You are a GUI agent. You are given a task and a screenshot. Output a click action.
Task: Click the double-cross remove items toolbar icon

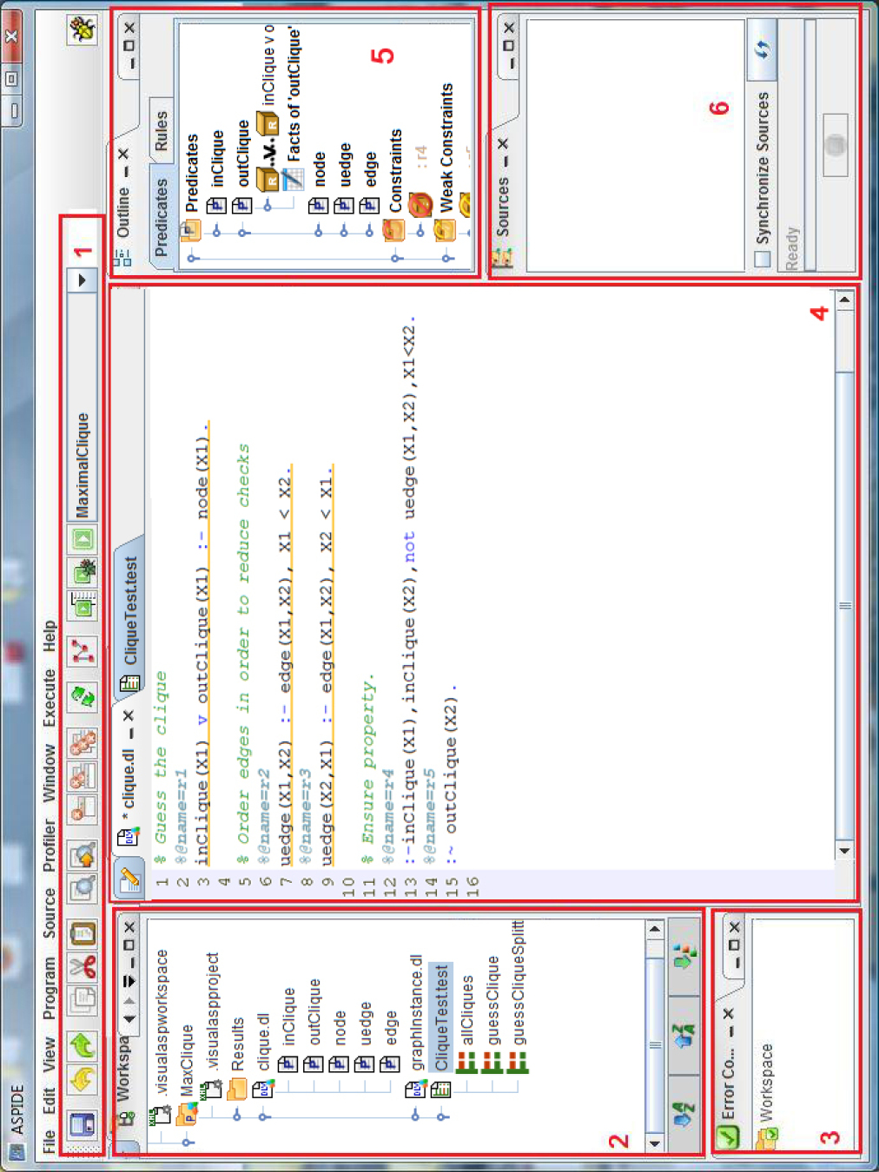pyautogui.click(x=83, y=776)
